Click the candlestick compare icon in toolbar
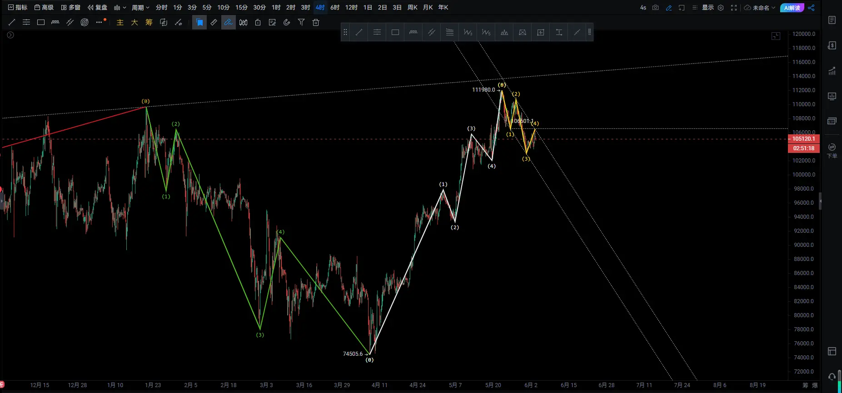The image size is (842, 393). (243, 22)
